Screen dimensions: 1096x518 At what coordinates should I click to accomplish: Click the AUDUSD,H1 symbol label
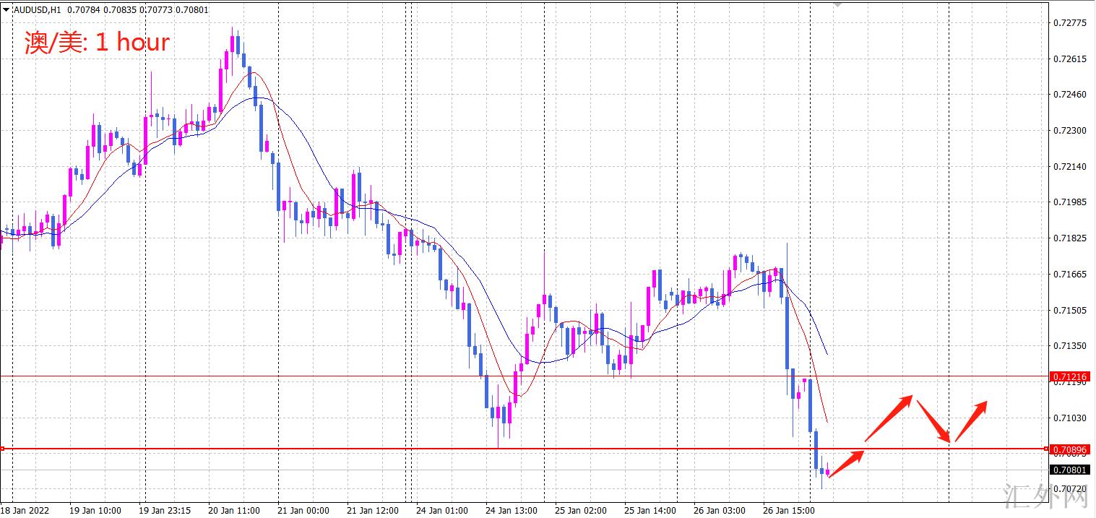38,10
